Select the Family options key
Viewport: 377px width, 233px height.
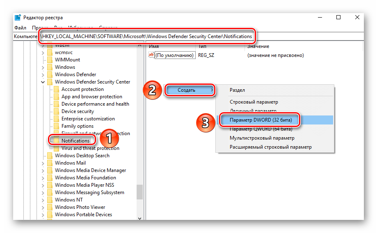click(x=77, y=126)
